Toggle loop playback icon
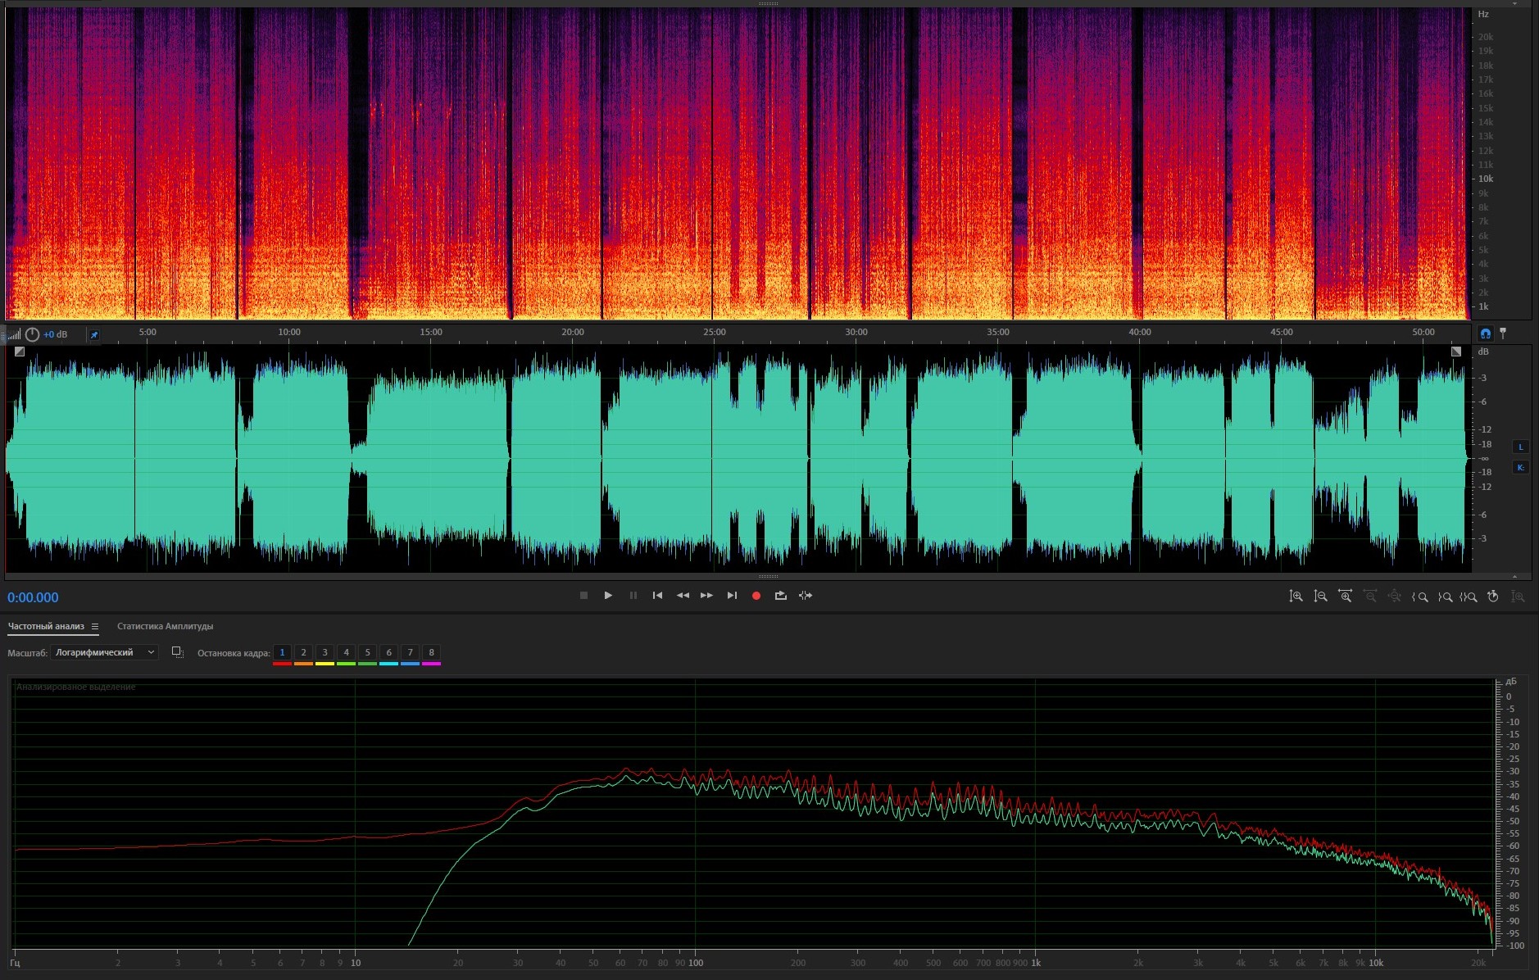Image resolution: width=1539 pixels, height=980 pixels. click(x=780, y=596)
